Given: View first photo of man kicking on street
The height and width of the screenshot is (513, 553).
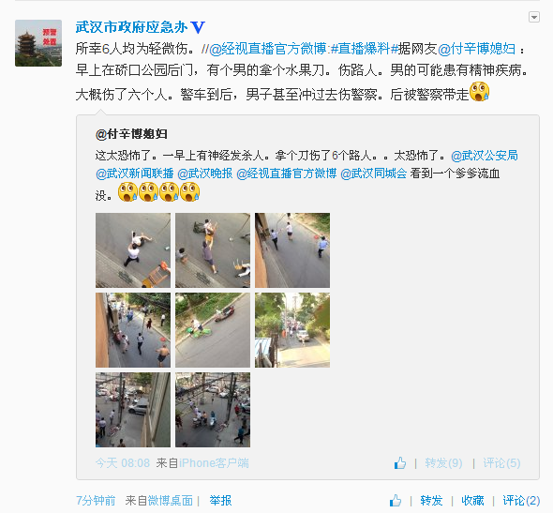Looking at the screenshot, I should (x=133, y=250).
